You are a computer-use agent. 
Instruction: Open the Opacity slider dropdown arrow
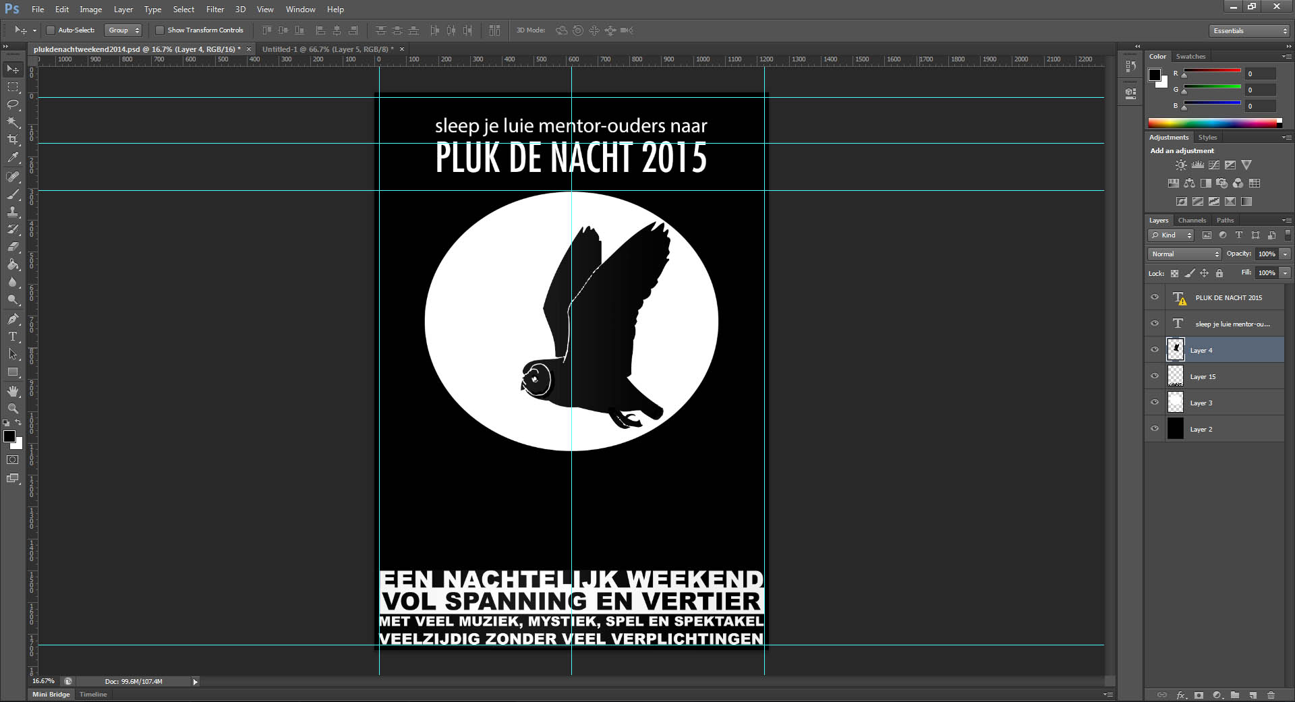coord(1285,254)
